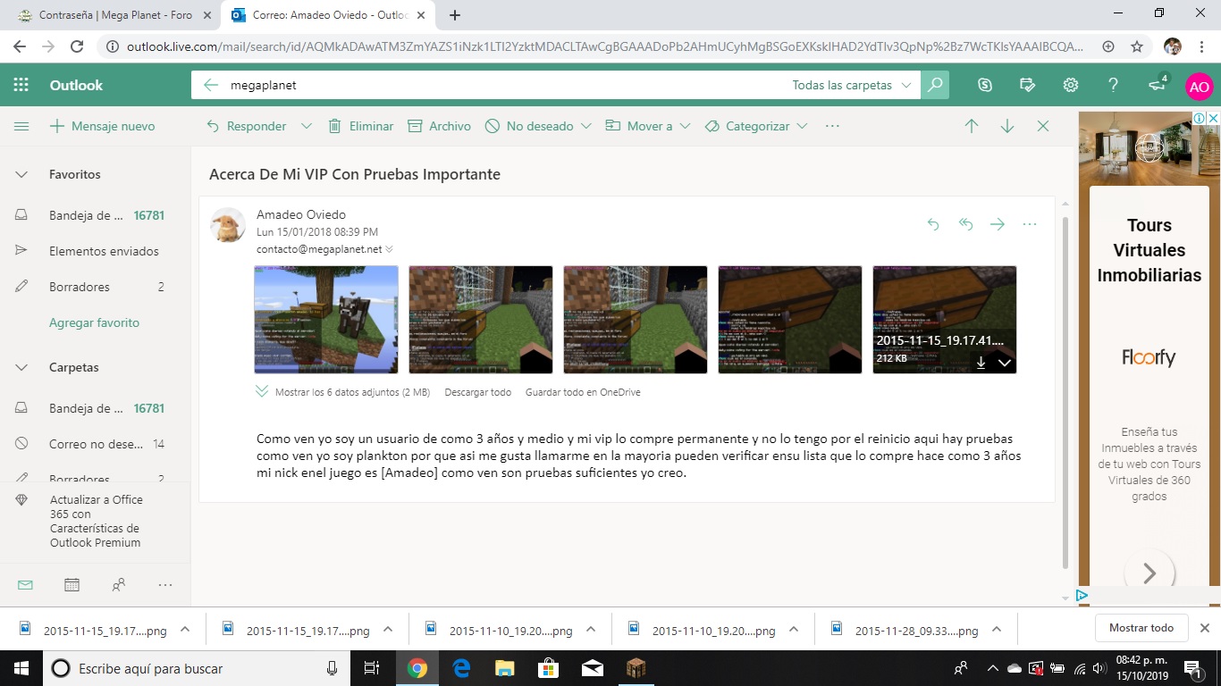Open Microsoft Edge from the taskbar
Screen dimensions: 1221x686
(x=461, y=668)
